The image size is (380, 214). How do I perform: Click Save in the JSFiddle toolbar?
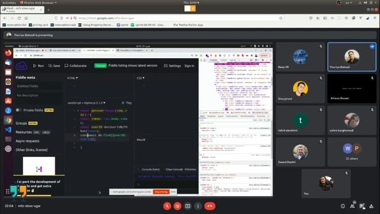tap(54, 66)
